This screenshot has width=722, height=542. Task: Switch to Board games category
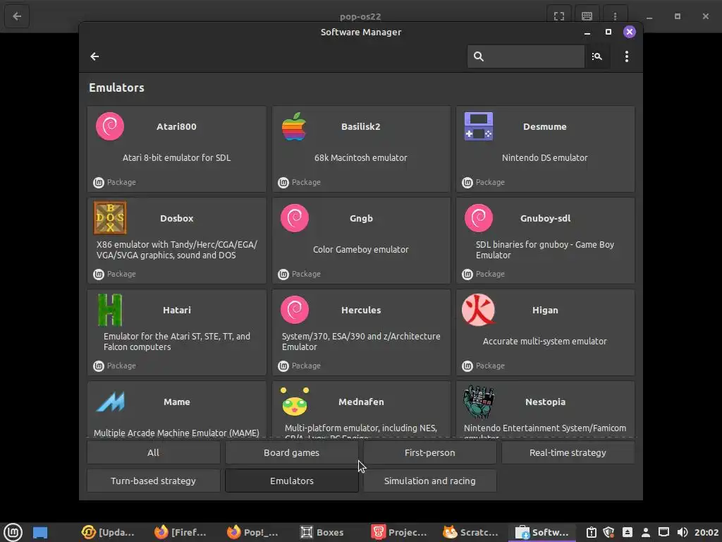tap(291, 452)
